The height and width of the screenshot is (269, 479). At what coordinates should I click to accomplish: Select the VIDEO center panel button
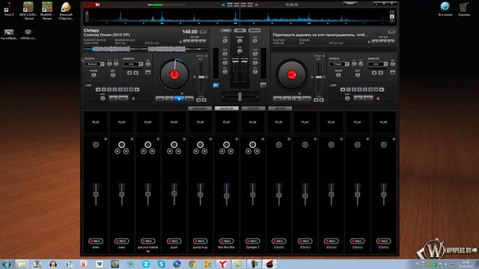click(x=239, y=31)
